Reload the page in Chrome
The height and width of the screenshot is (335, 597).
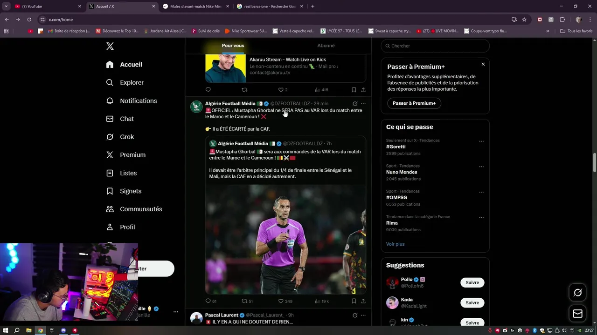coord(29,20)
